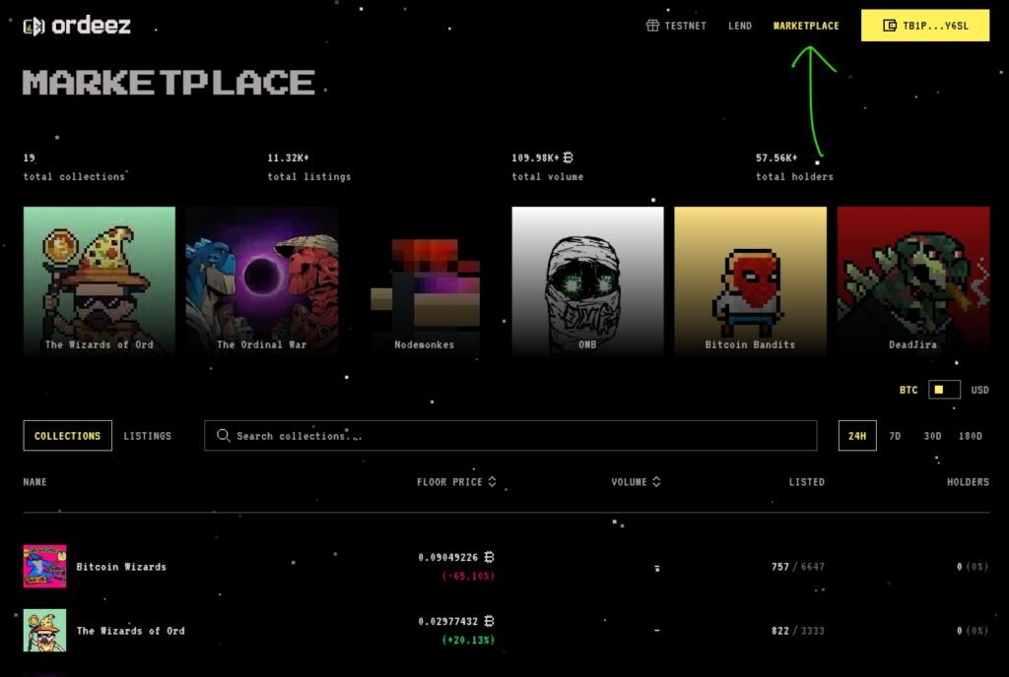Click Bitcoin symbol next to 0.09049226 price
The height and width of the screenshot is (677, 1009).
(x=489, y=557)
